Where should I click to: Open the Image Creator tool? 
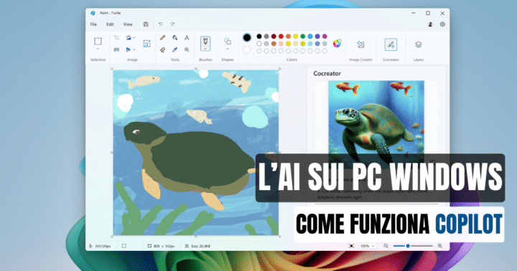[360, 44]
